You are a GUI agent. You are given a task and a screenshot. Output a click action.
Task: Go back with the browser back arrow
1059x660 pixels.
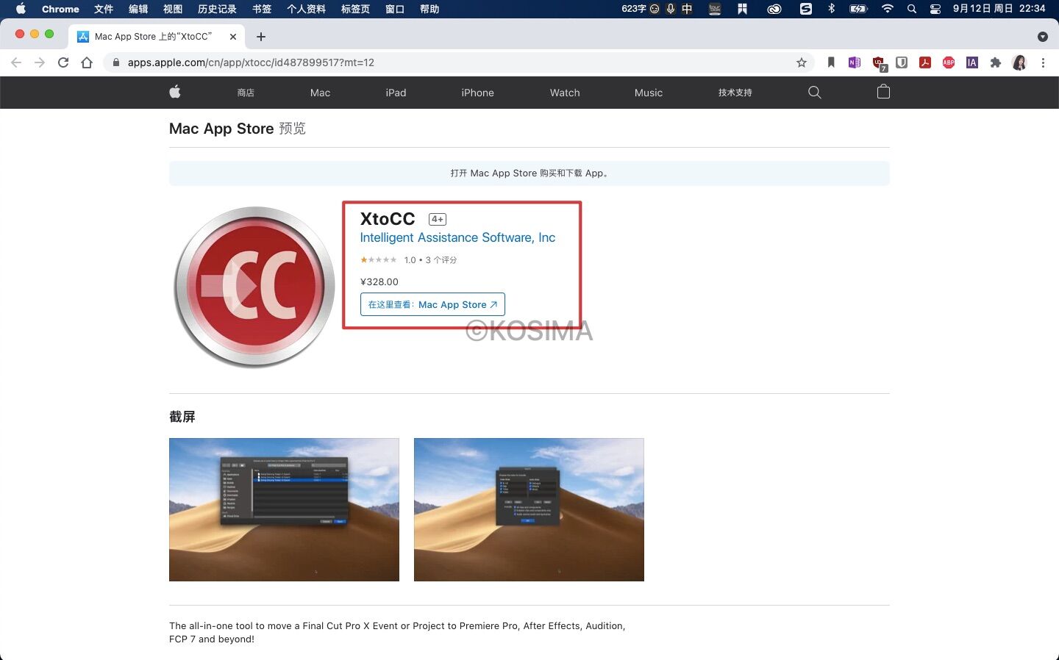pyautogui.click(x=16, y=62)
